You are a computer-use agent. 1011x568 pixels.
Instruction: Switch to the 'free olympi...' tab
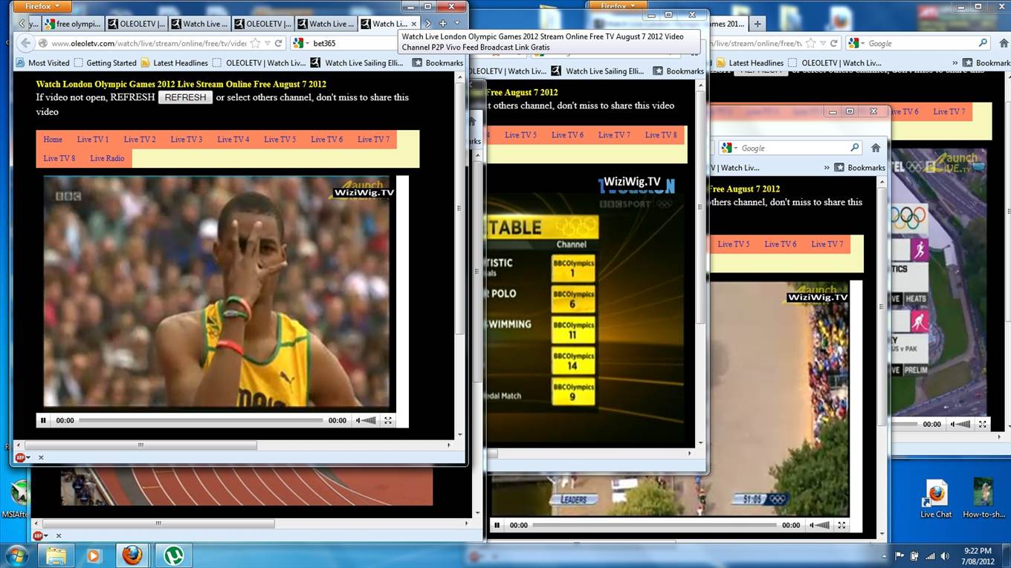(x=72, y=24)
